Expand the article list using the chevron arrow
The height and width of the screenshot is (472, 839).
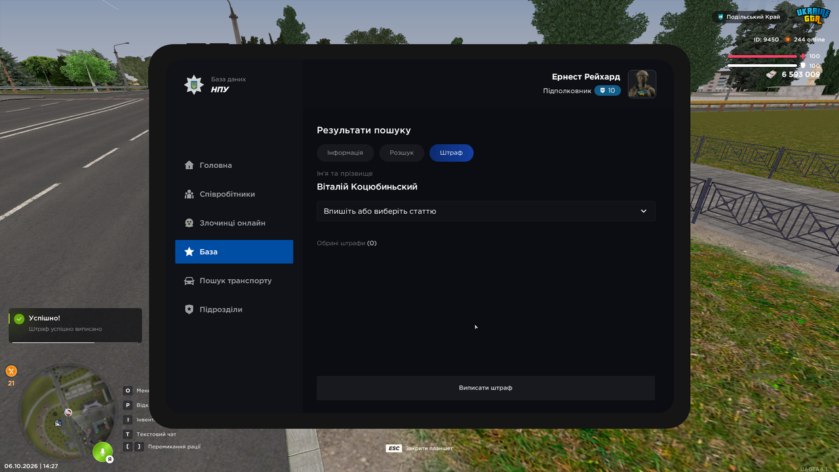pos(644,211)
